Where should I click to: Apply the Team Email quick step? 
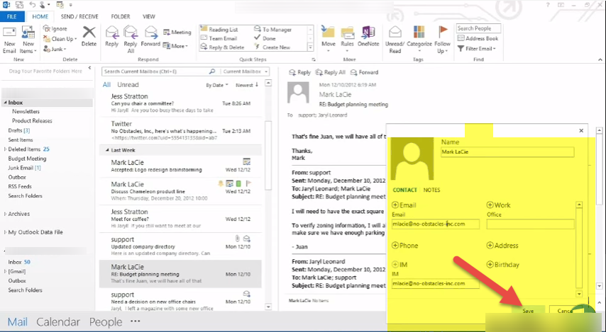point(219,38)
